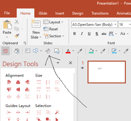
Task: Insert a text box from quick toolbar
Action: (x=28, y=51)
